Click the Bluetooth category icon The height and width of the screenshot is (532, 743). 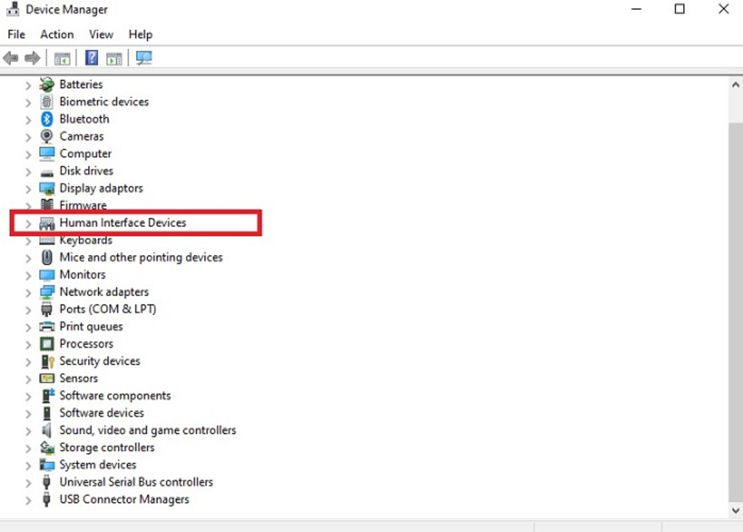(x=47, y=119)
